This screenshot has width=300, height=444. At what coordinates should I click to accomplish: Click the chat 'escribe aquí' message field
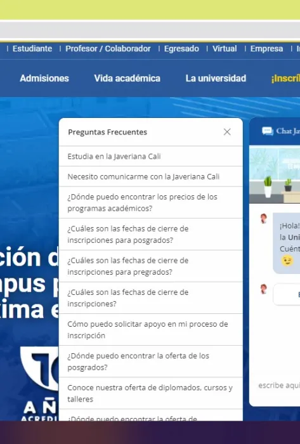click(x=279, y=386)
